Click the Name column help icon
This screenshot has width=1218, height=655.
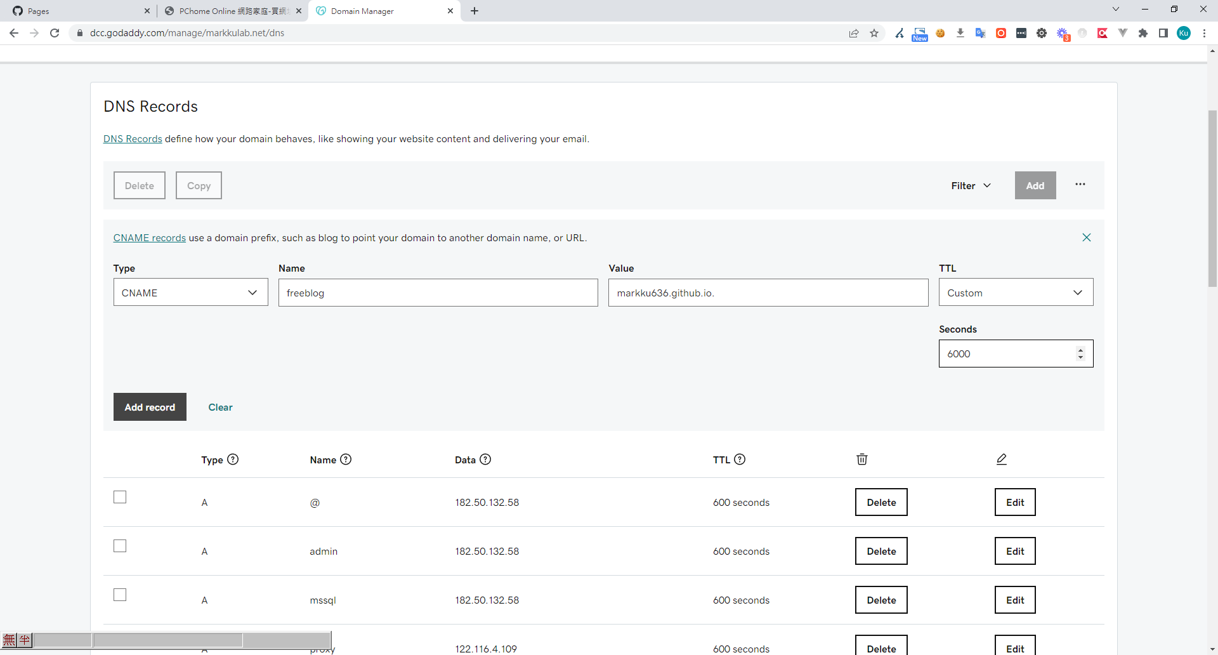pyautogui.click(x=346, y=460)
